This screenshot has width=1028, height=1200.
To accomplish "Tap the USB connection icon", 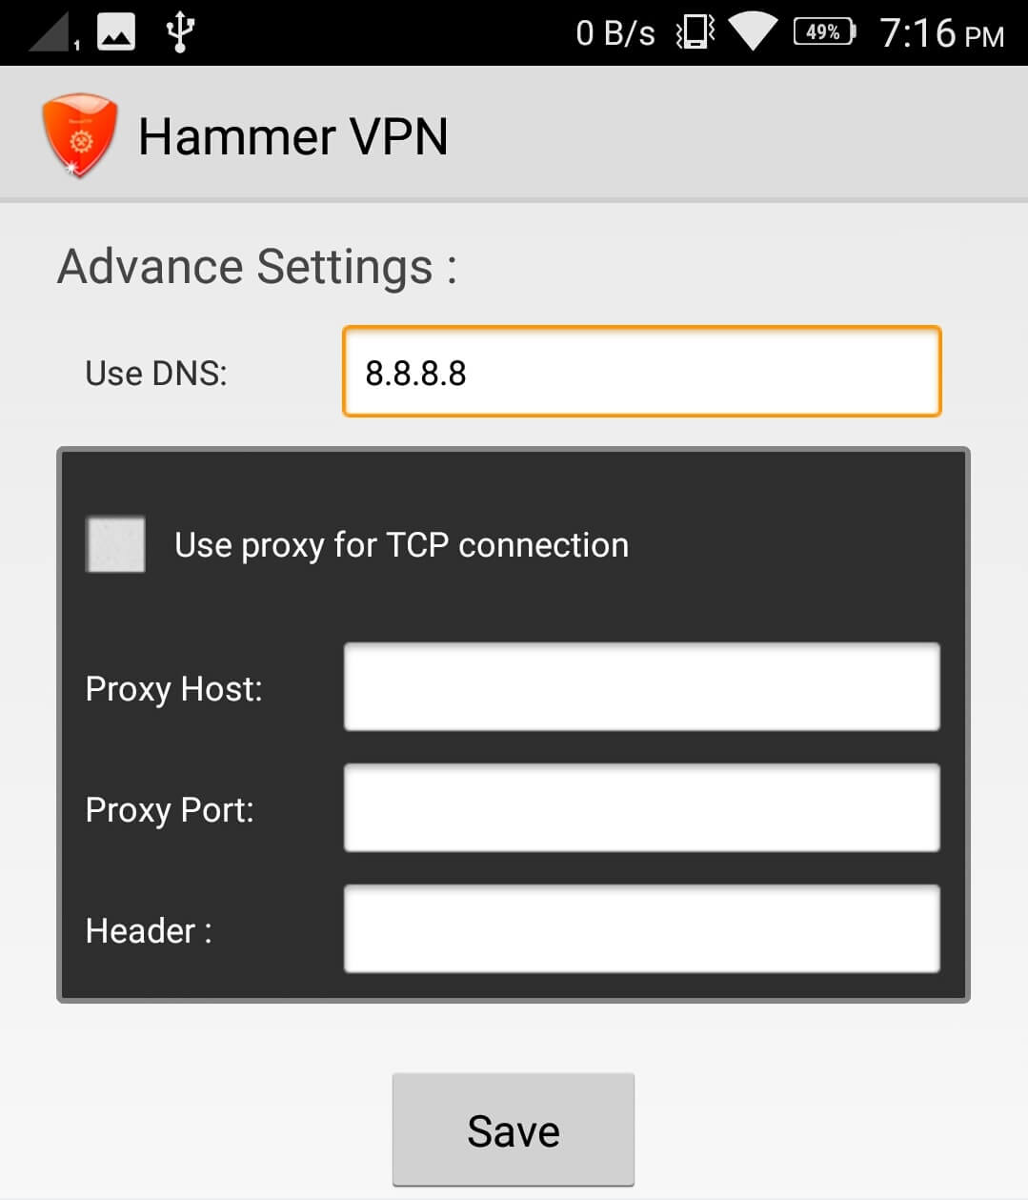I will 180,31.
